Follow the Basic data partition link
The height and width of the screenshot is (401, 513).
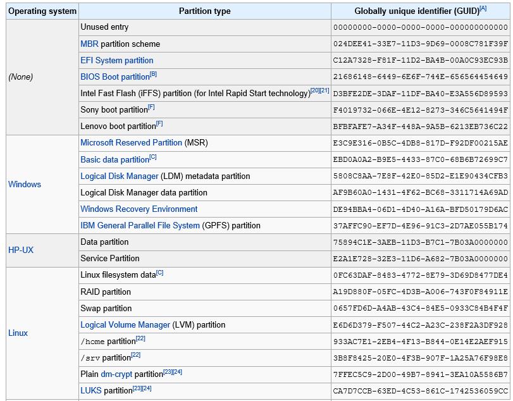click(x=115, y=159)
